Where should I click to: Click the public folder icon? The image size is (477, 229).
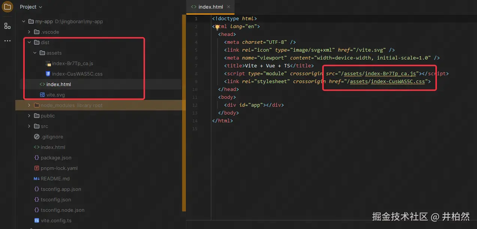[36, 116]
